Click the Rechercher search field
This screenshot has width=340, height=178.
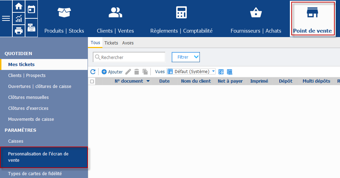129,57
